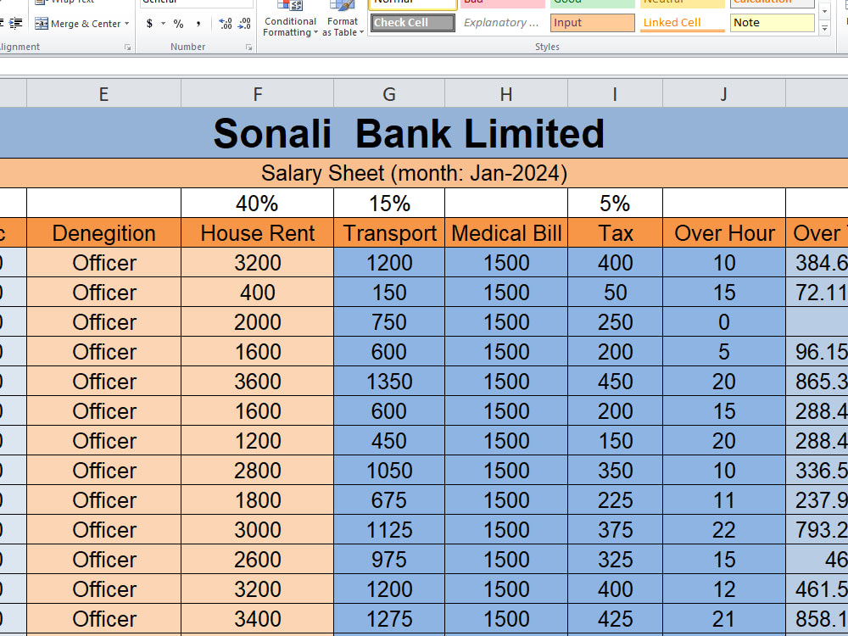Click Over Hour cell showing 22
The width and height of the screenshot is (848, 636).
click(x=724, y=530)
